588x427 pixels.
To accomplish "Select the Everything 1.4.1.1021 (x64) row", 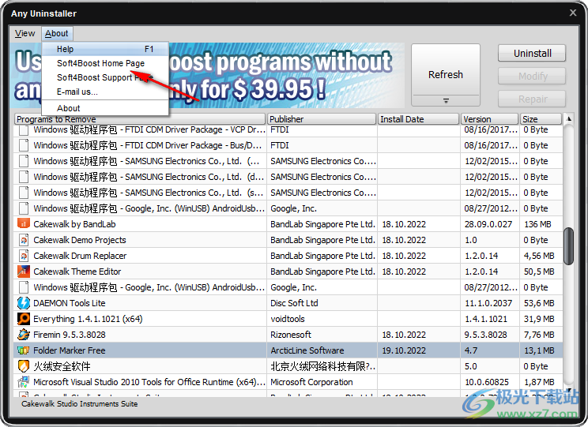I will (x=288, y=318).
